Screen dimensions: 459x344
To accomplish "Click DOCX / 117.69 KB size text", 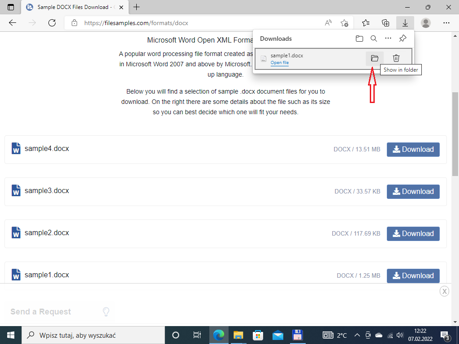I will click(x=356, y=234).
